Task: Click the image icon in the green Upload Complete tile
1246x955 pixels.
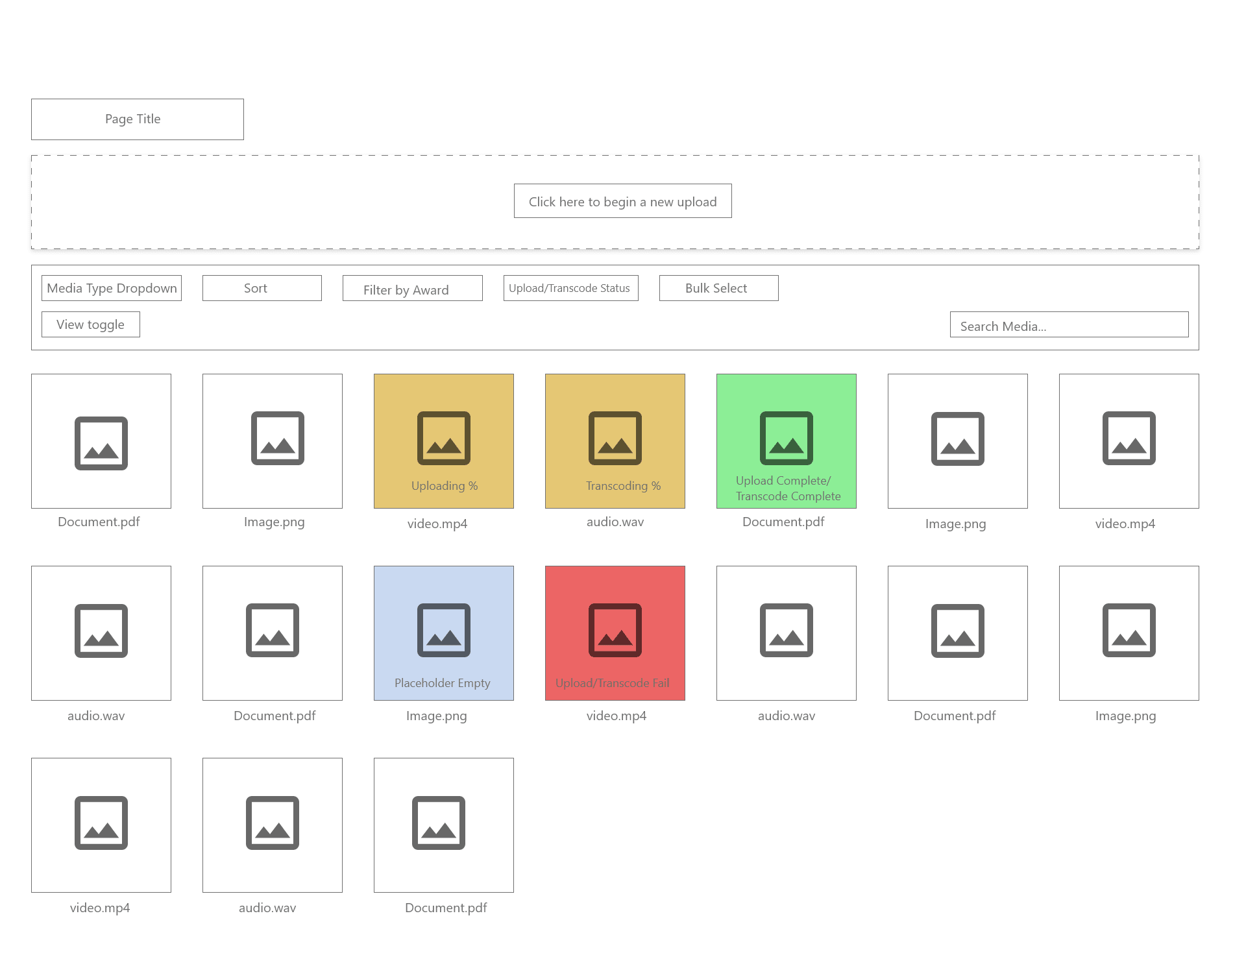Action: 787,438
